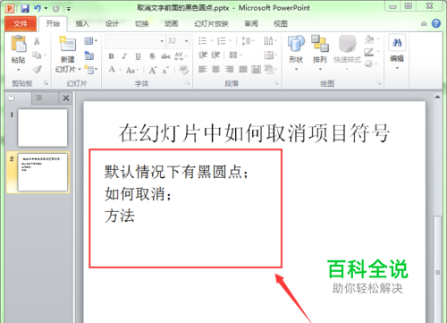Screen dimensions: 447x323
Task: Open the font size 32 dropdown
Action: pos(187,41)
